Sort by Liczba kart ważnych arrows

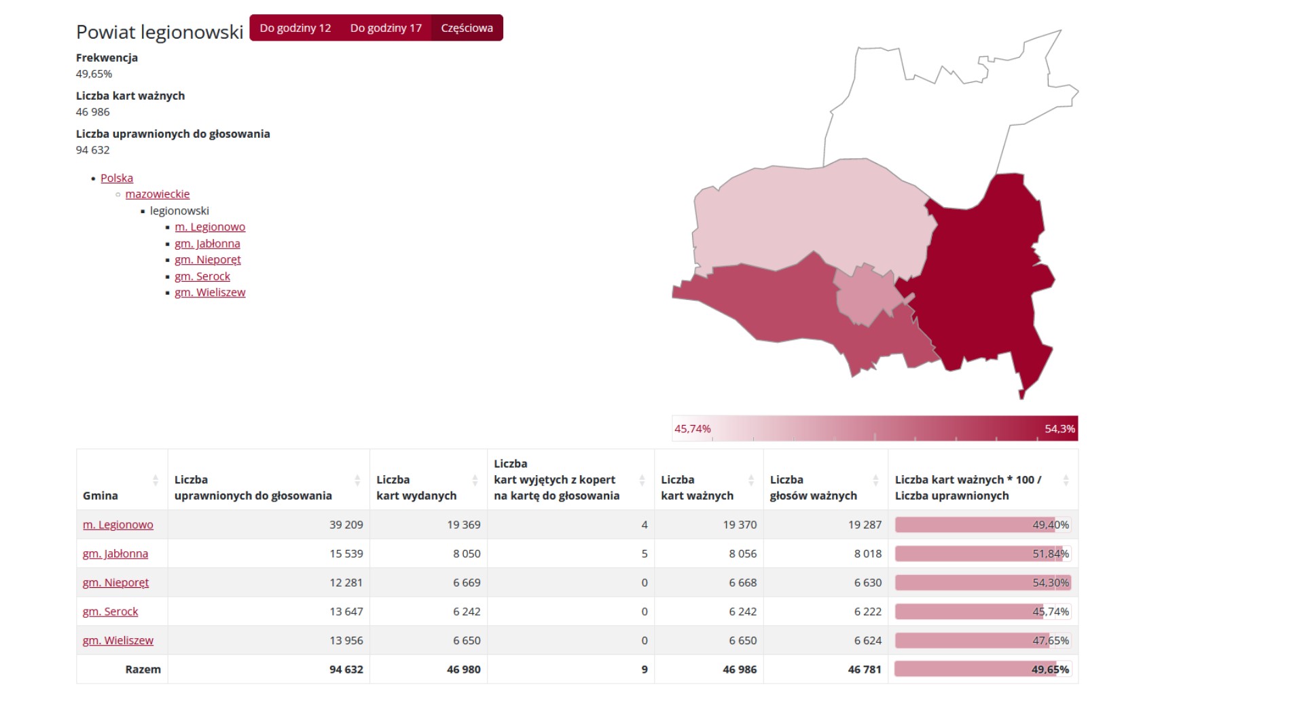(751, 480)
